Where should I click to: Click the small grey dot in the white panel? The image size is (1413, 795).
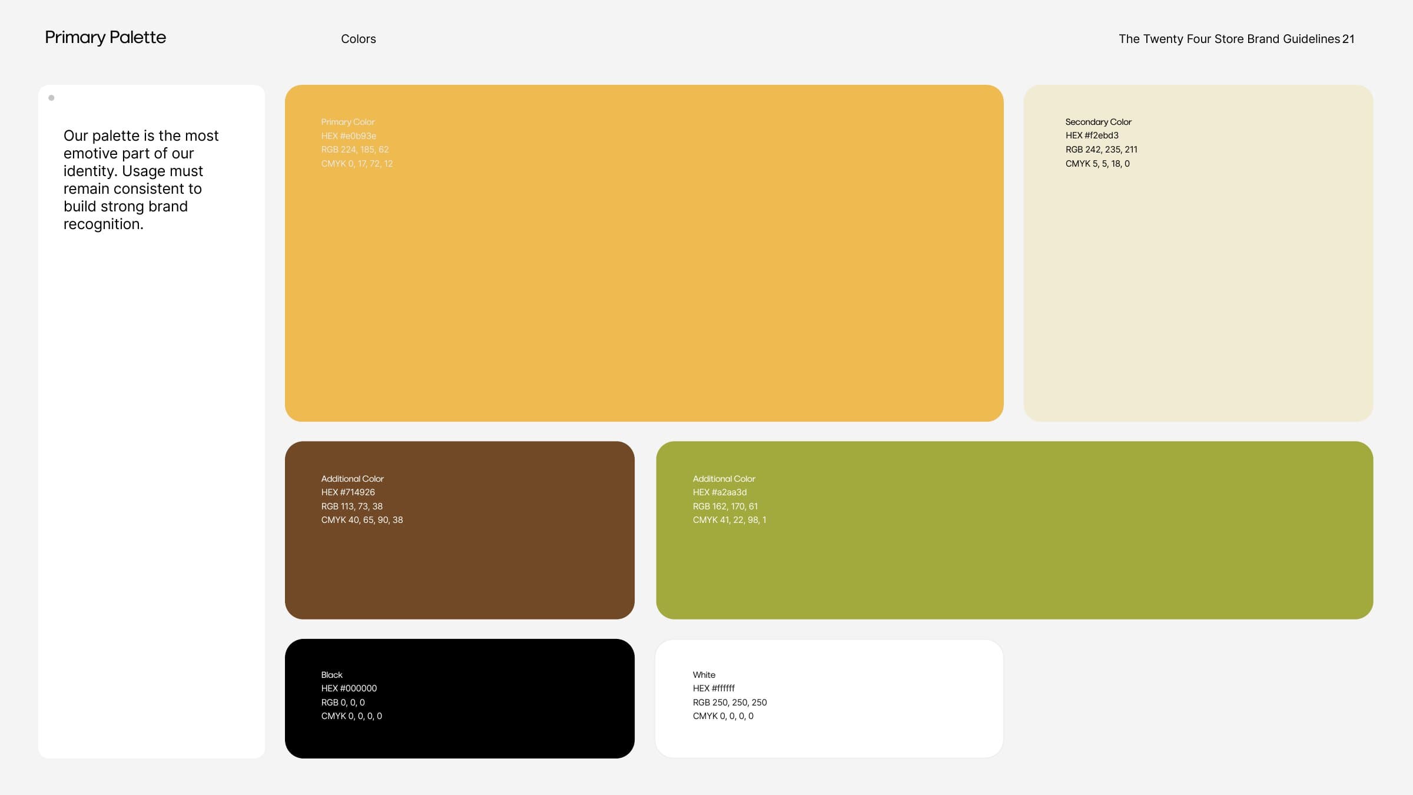point(51,98)
